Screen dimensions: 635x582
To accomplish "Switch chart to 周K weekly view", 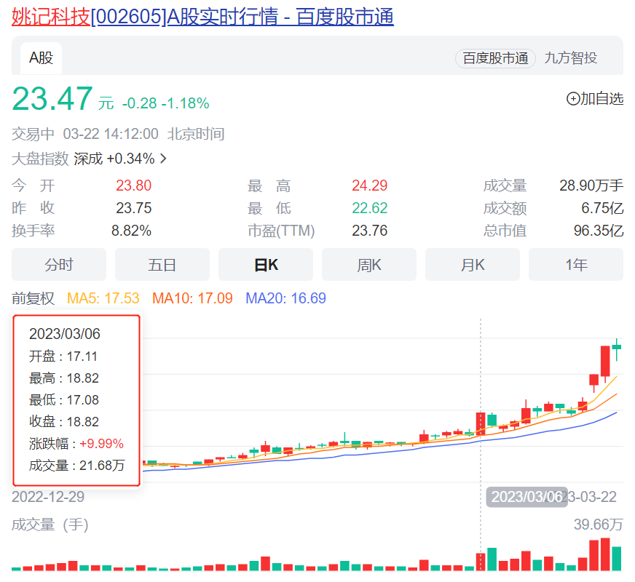I will pyautogui.click(x=369, y=265).
